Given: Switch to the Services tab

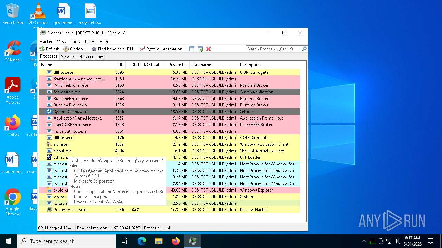Looking at the screenshot, I should (x=68, y=57).
